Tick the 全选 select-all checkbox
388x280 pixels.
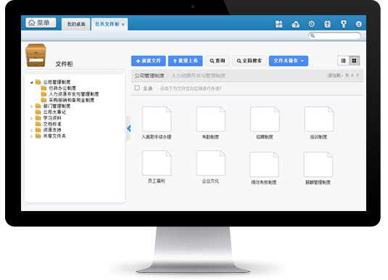pyautogui.click(x=137, y=88)
